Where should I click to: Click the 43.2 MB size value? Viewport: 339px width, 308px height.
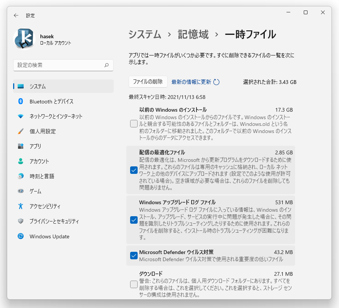coord(283,252)
